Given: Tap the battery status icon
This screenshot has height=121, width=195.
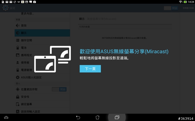Looking at the screenshot, I should pyautogui.click(x=185, y=2).
